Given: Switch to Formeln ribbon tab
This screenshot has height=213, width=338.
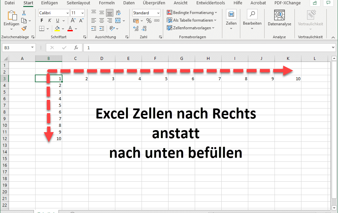Looking at the screenshot, I should coord(107,3).
